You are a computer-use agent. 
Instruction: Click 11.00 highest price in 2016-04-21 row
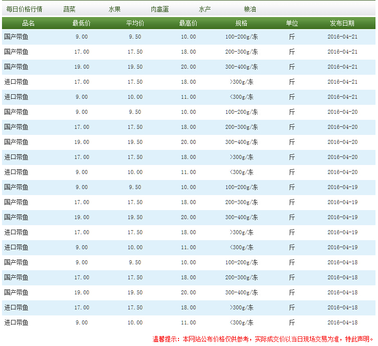click(188, 97)
